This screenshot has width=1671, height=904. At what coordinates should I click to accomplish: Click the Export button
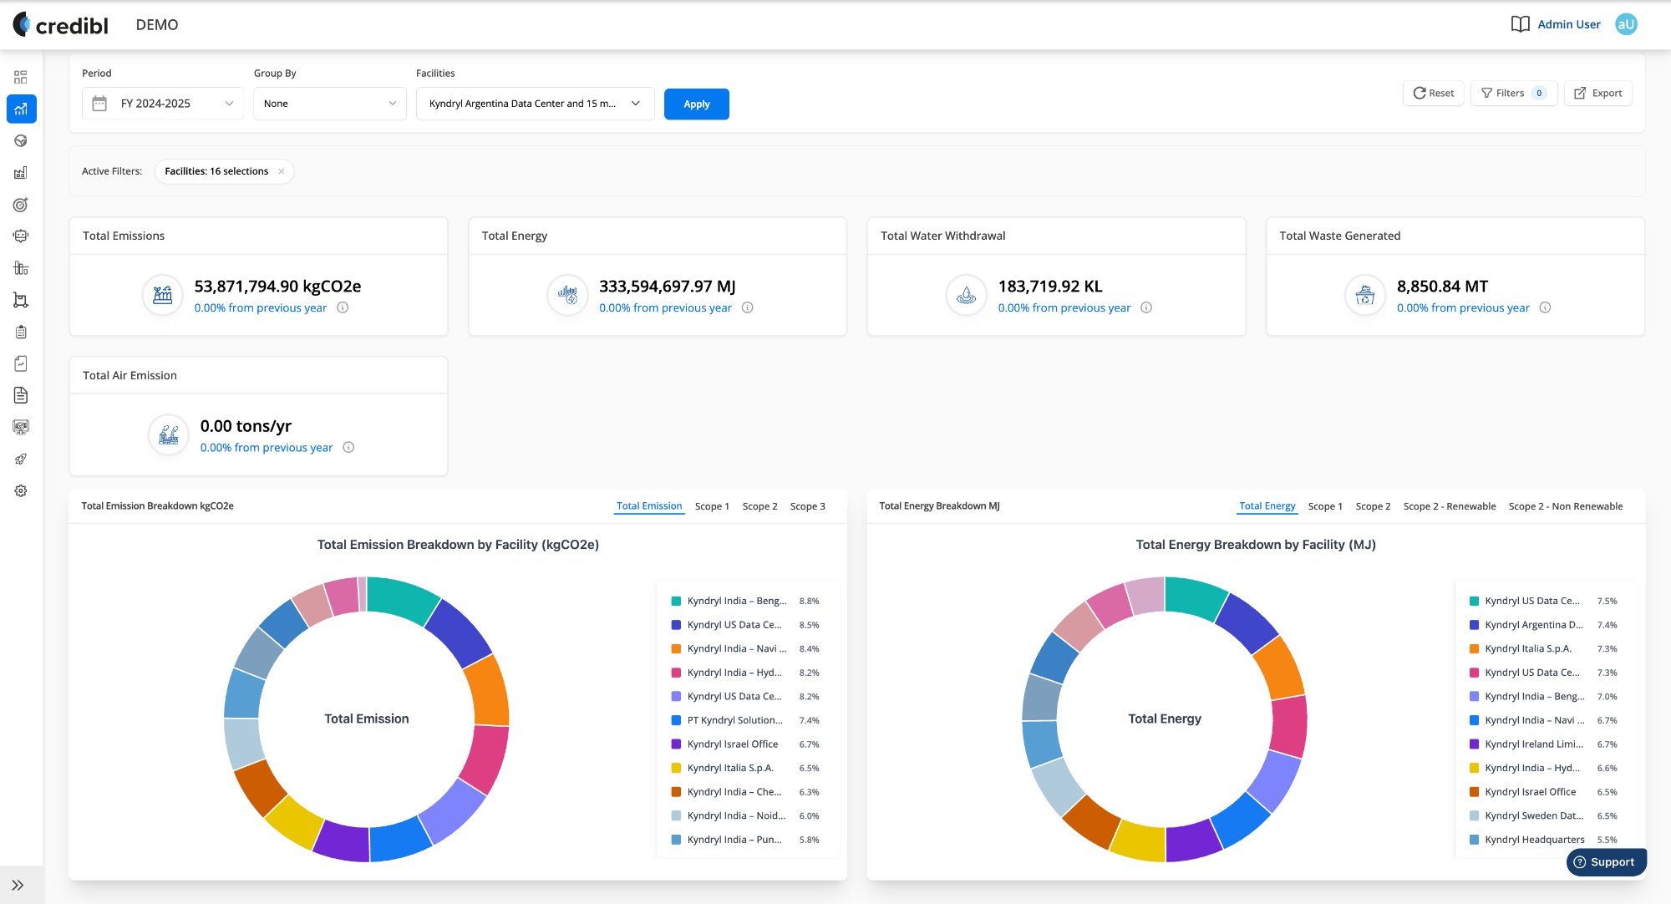point(1597,93)
